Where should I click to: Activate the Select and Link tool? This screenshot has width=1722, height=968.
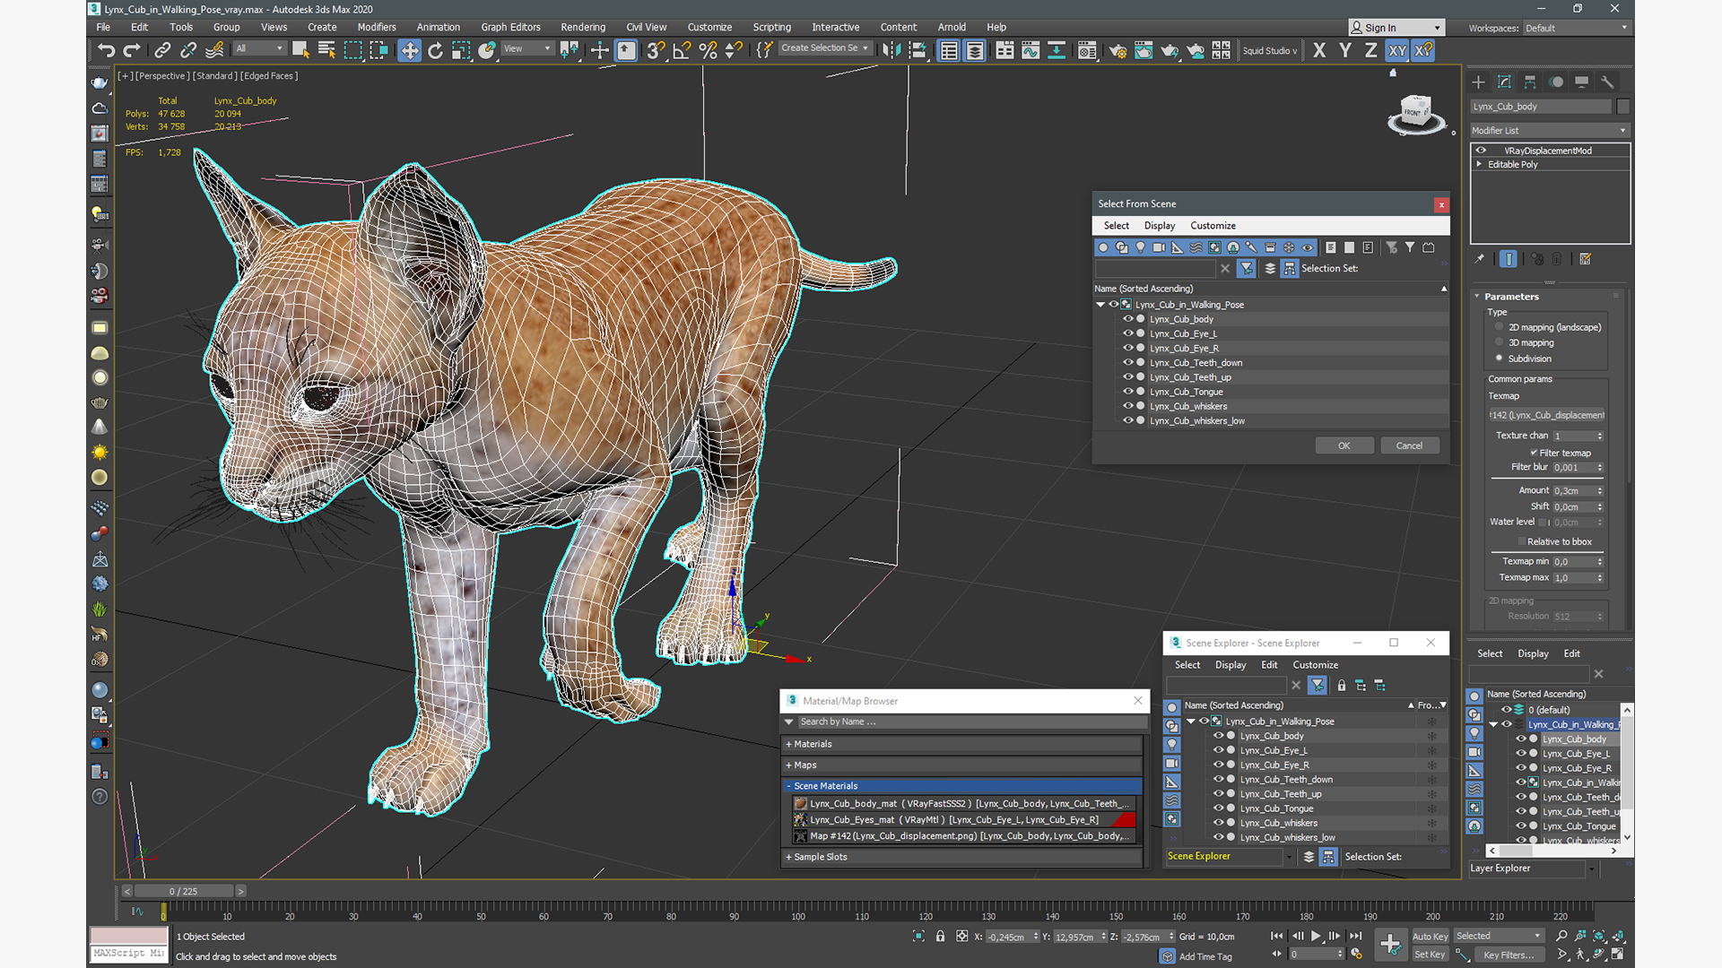(x=162, y=51)
